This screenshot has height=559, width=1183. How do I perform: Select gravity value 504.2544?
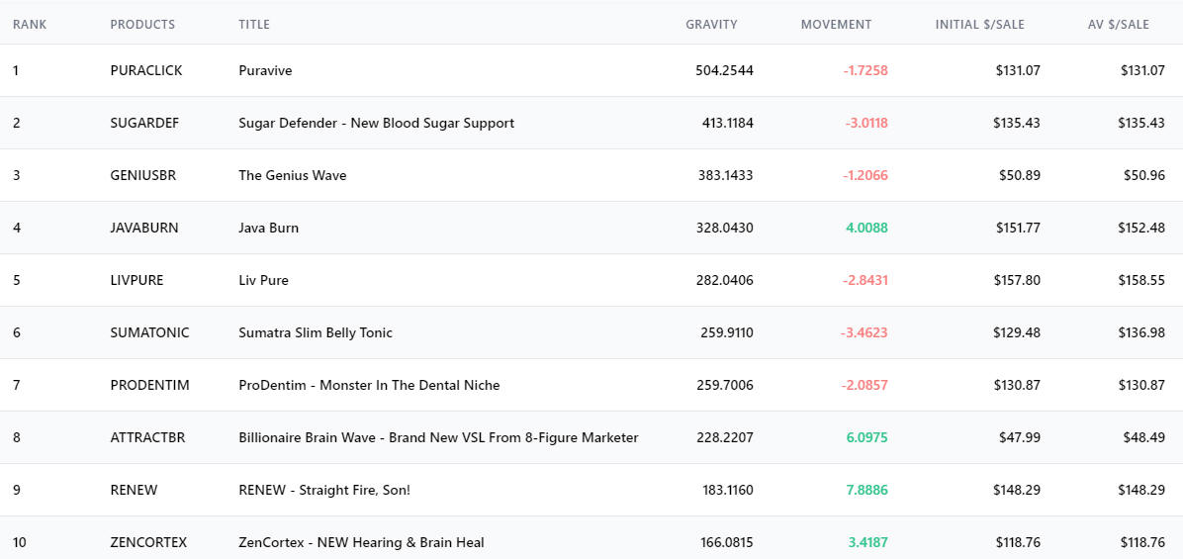pos(724,70)
